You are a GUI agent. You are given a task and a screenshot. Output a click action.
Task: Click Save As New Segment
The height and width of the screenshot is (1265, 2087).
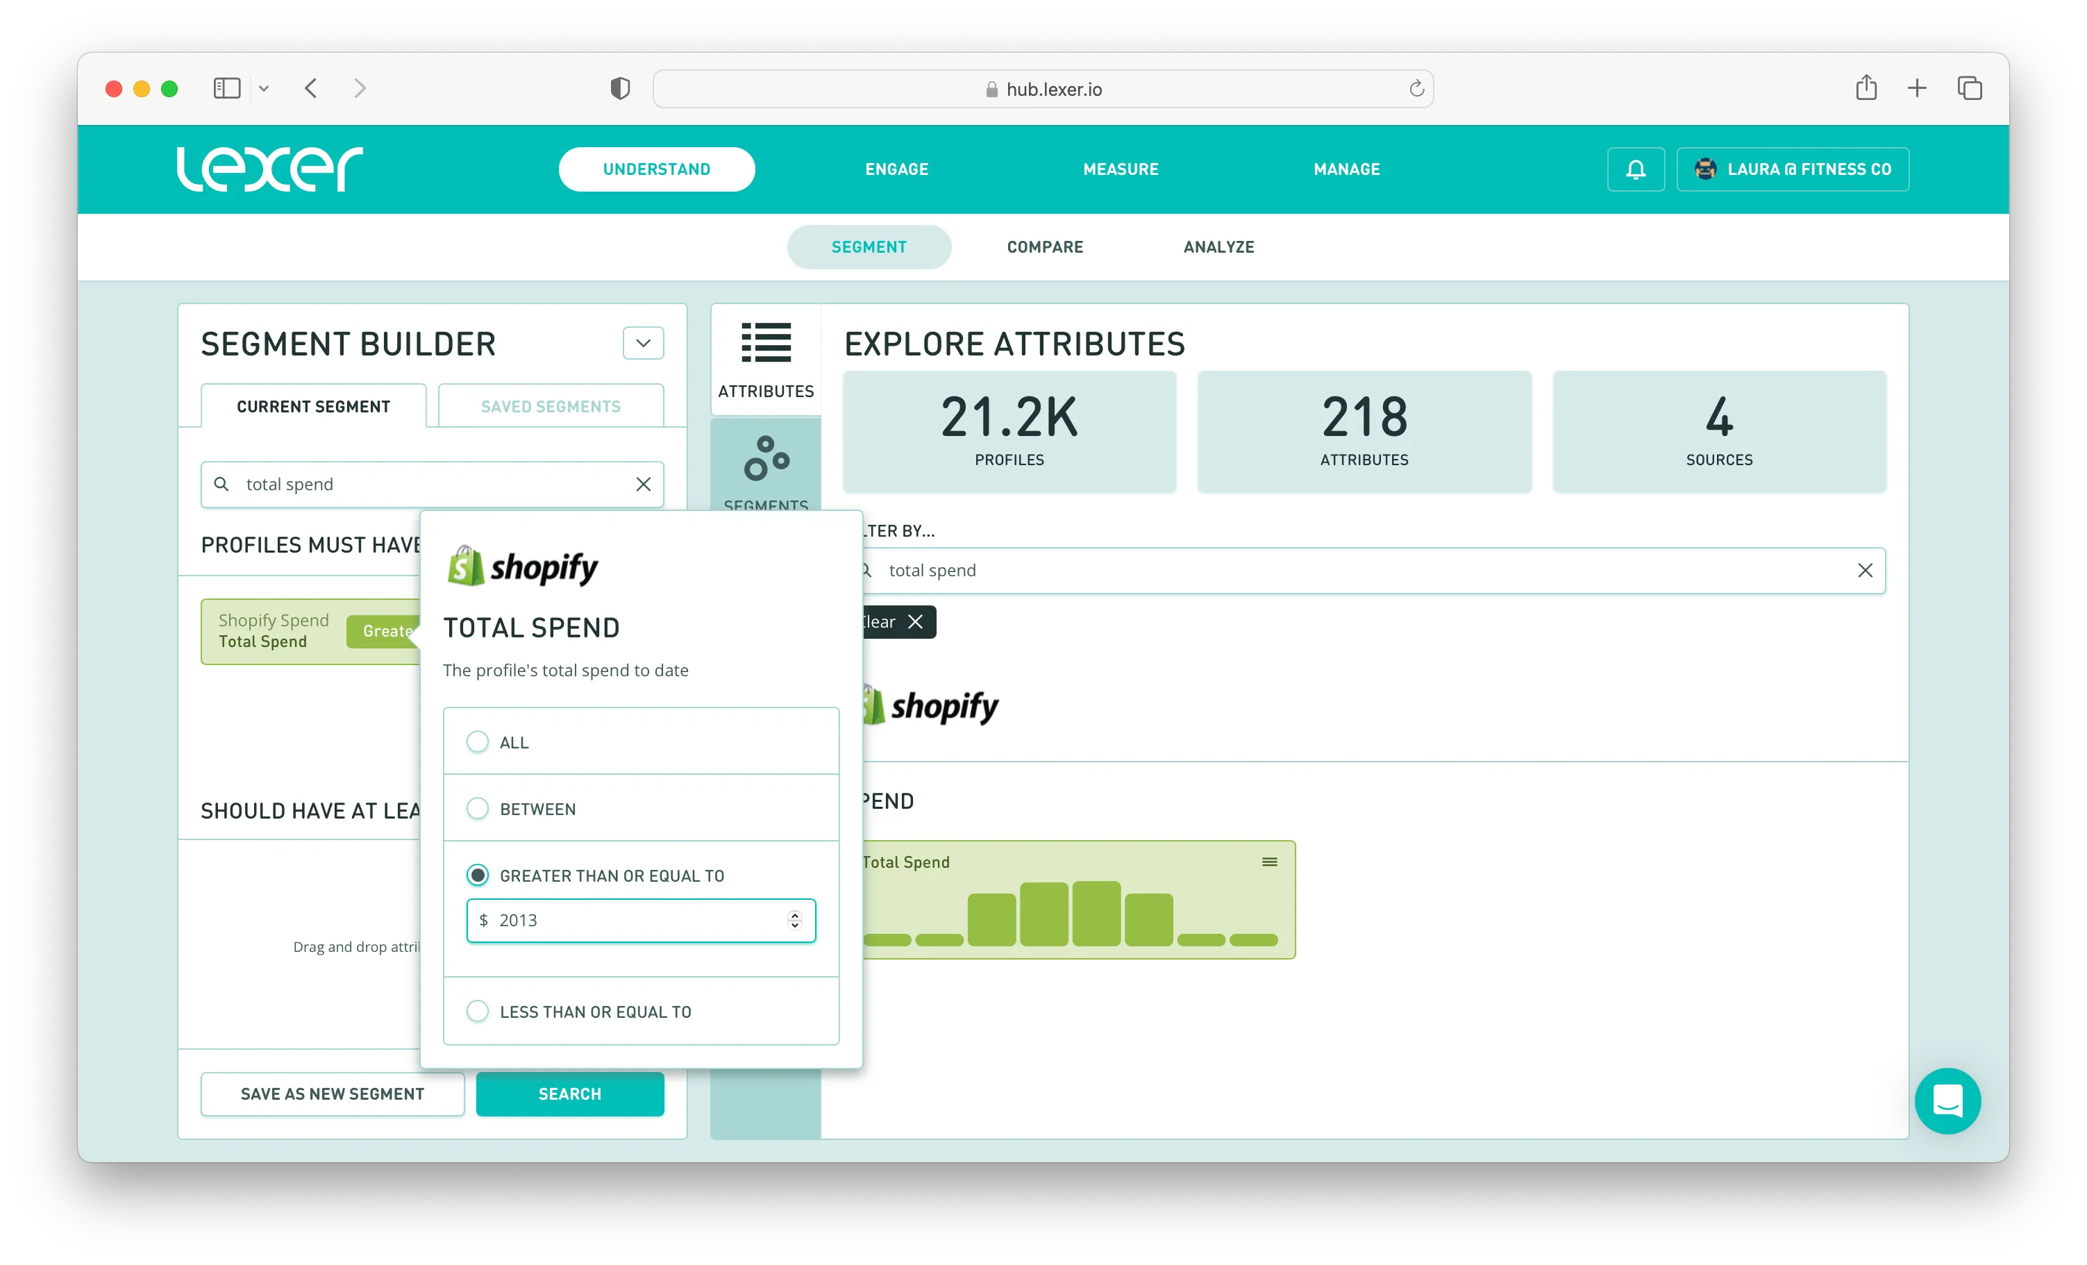332,1094
